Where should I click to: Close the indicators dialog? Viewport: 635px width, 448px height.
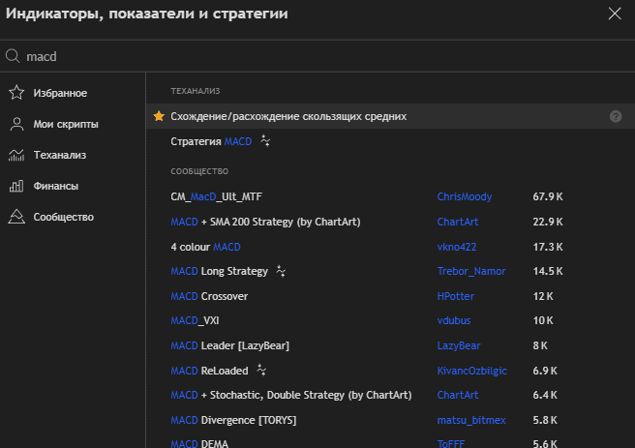614,14
